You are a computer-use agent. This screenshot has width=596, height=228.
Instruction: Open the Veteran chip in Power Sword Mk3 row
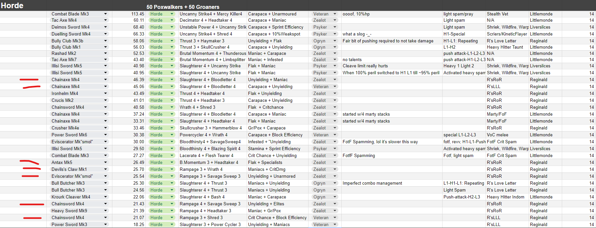click(x=325, y=225)
